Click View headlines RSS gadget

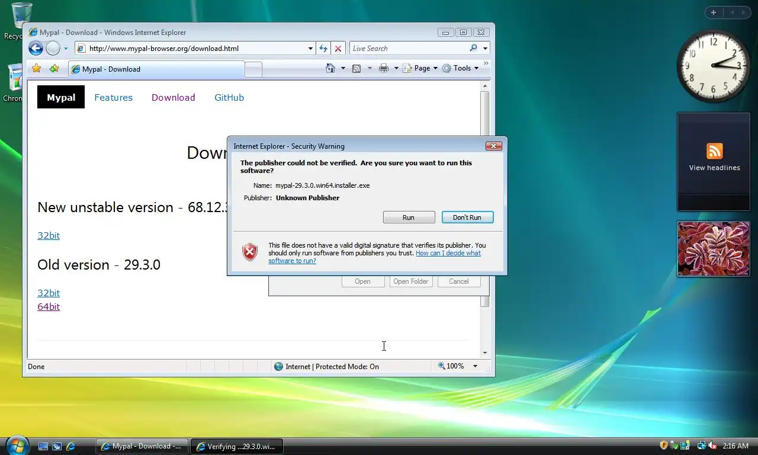click(714, 162)
